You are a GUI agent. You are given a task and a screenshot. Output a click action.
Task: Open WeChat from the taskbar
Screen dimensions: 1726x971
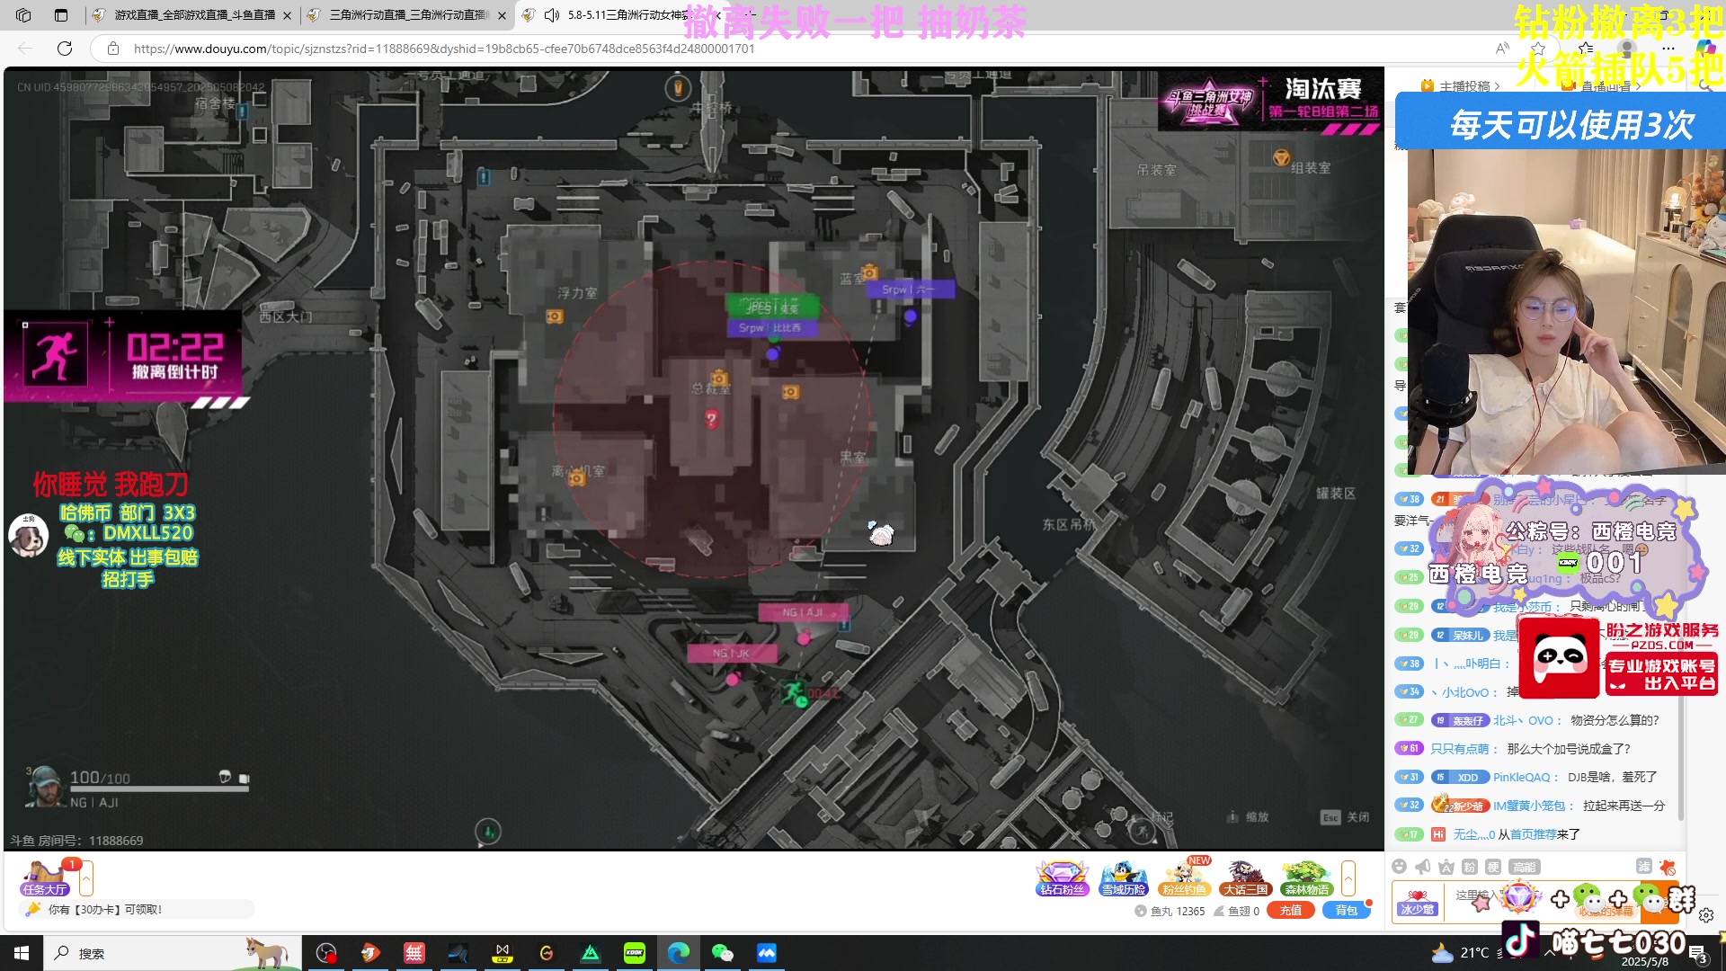(x=722, y=953)
